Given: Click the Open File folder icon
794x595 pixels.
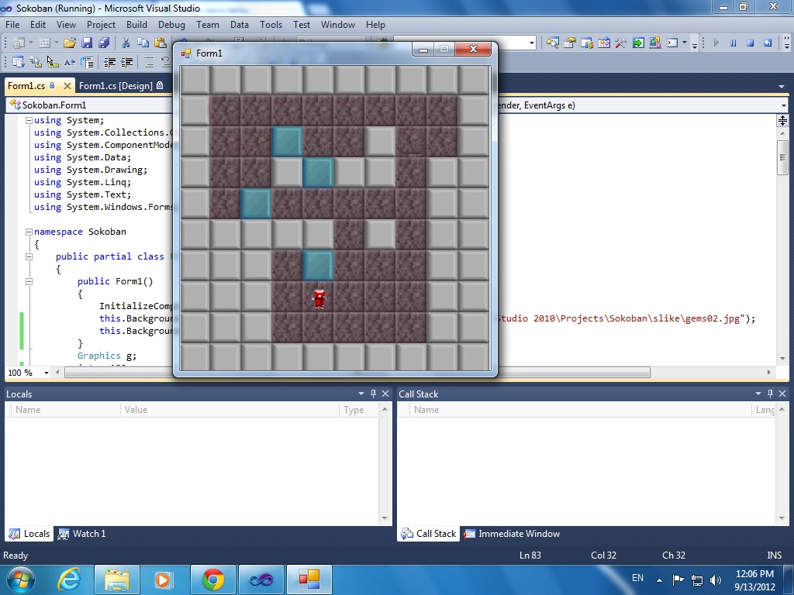Looking at the screenshot, I should (x=70, y=43).
